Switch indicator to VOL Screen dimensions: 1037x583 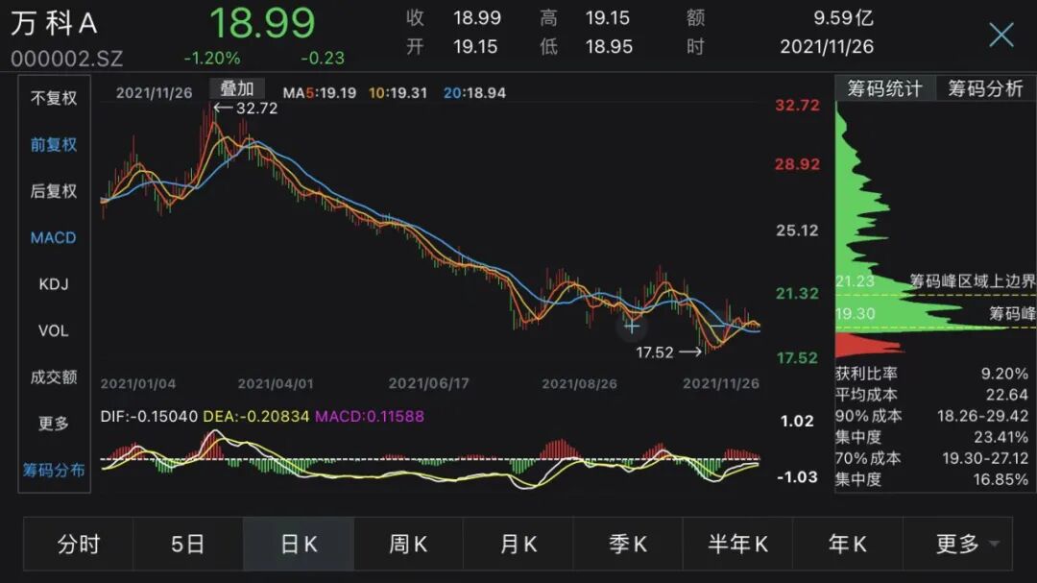[x=54, y=330]
